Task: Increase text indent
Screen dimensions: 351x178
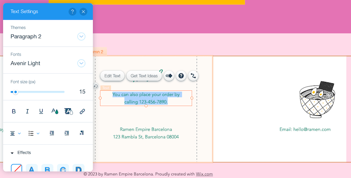Action: click(67, 133)
